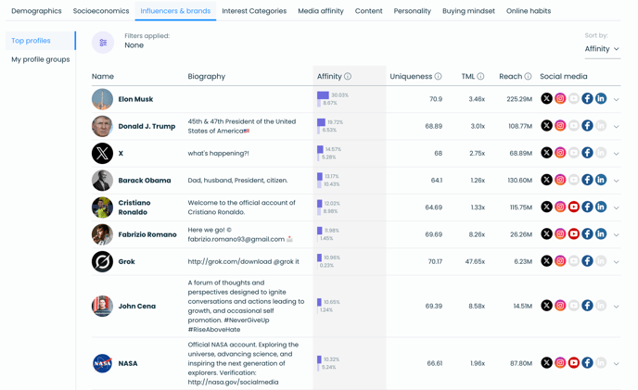Image resolution: width=638 pixels, height=390 pixels.
Task: Open the Sort by Affinity dropdown
Action: 602,49
